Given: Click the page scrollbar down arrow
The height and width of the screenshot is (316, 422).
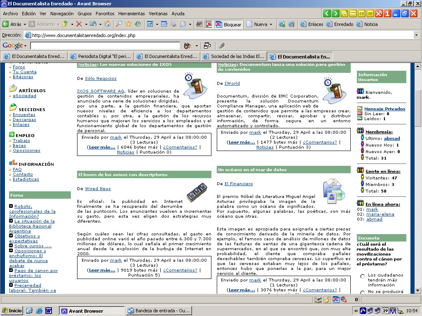Looking at the screenshot, I should 417,290.
